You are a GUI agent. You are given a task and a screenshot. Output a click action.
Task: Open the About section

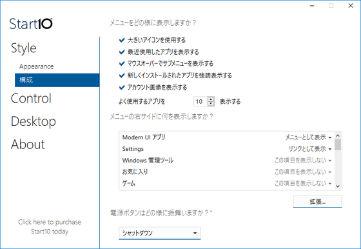(x=28, y=144)
